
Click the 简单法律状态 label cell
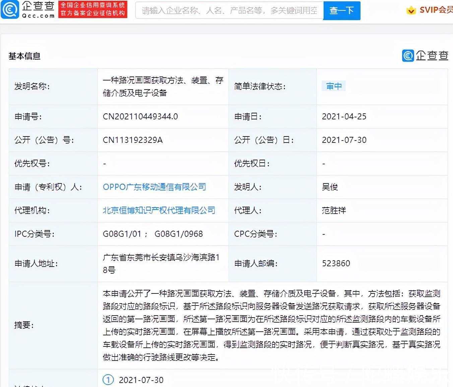[x=273, y=87]
